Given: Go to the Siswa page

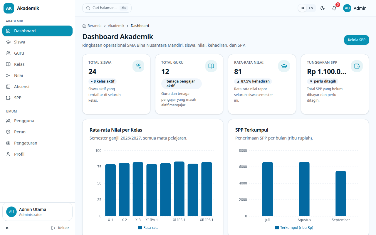Looking at the screenshot, I should (x=37, y=42).
